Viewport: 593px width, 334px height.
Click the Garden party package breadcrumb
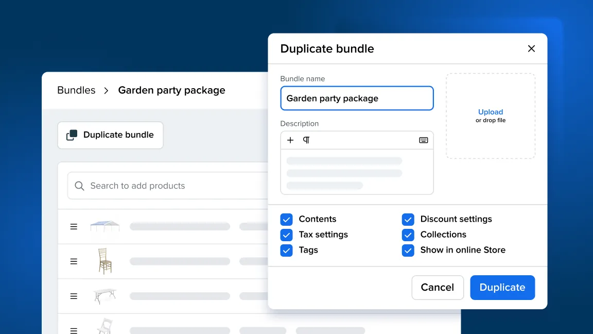(x=171, y=90)
